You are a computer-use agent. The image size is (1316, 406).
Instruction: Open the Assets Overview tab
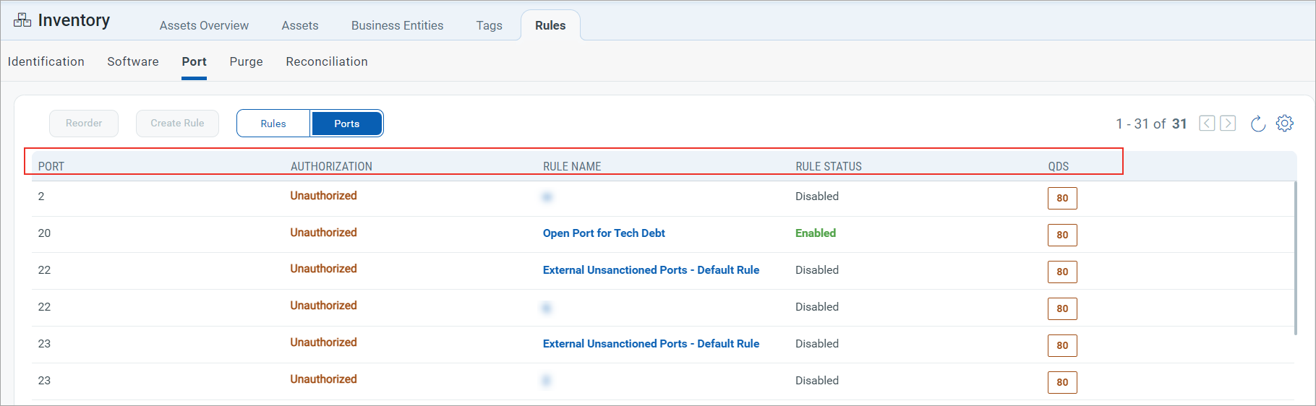pos(204,25)
